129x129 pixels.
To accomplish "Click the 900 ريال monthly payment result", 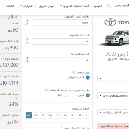I will click(x=12, y=48).
